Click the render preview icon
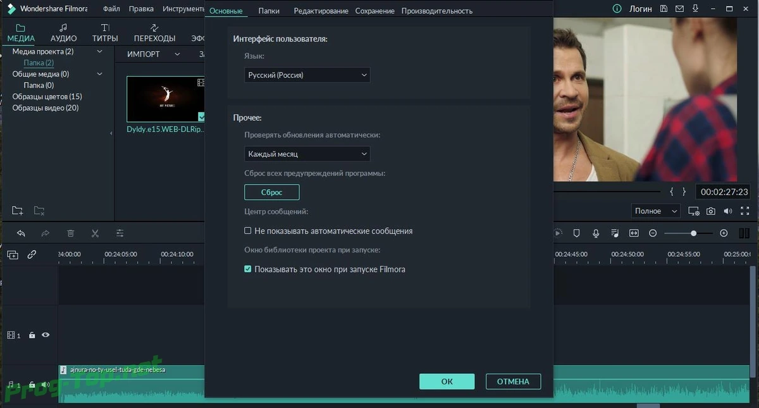This screenshot has height=408, width=759. click(x=557, y=233)
